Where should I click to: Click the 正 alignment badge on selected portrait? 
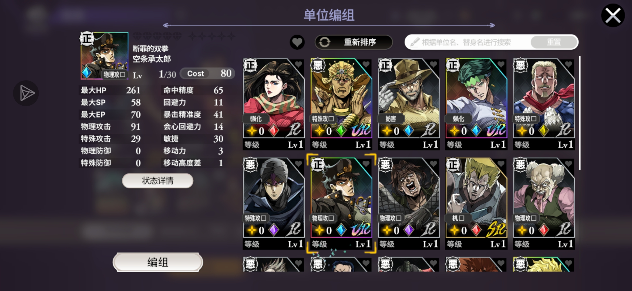pos(87,39)
